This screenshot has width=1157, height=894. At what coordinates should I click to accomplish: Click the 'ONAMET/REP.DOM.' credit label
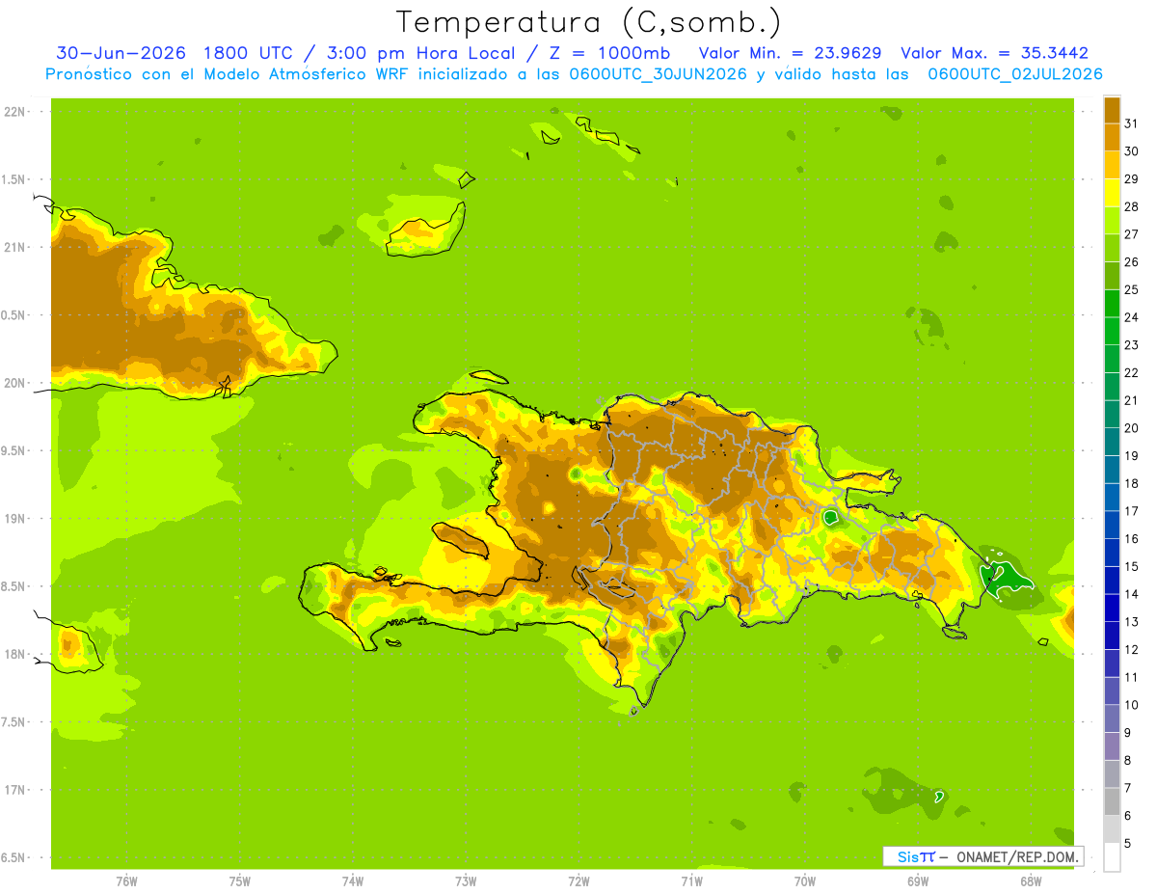pyautogui.click(x=1016, y=856)
